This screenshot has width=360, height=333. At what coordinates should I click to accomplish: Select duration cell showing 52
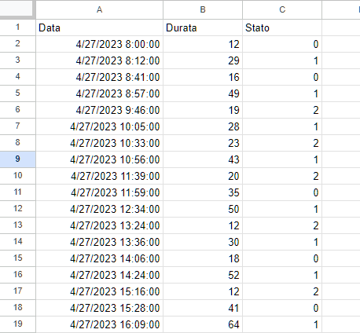point(203,275)
